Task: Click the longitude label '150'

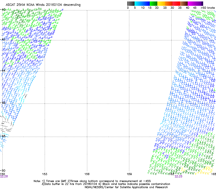Action: [x=2, y=174]
